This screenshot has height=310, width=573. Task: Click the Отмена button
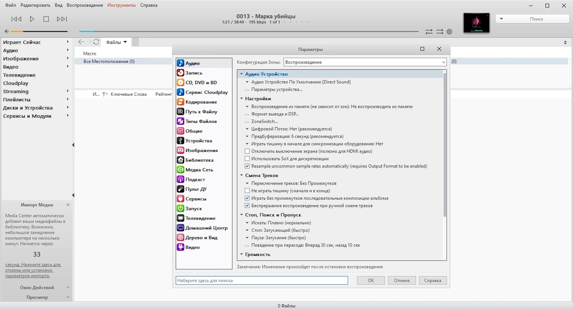tap(402, 280)
